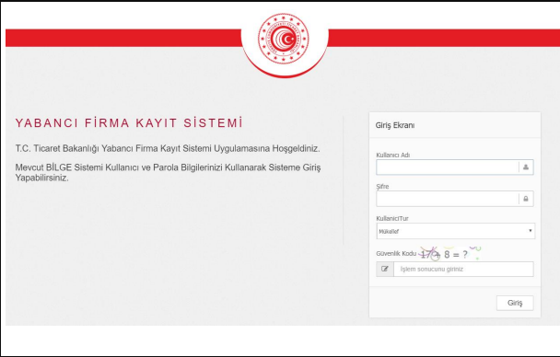Open the KullaniciTur dropdown arrow

[530, 231]
